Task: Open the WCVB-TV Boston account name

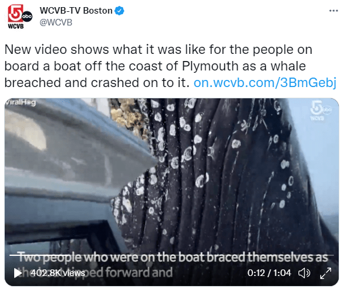Action: (76, 11)
